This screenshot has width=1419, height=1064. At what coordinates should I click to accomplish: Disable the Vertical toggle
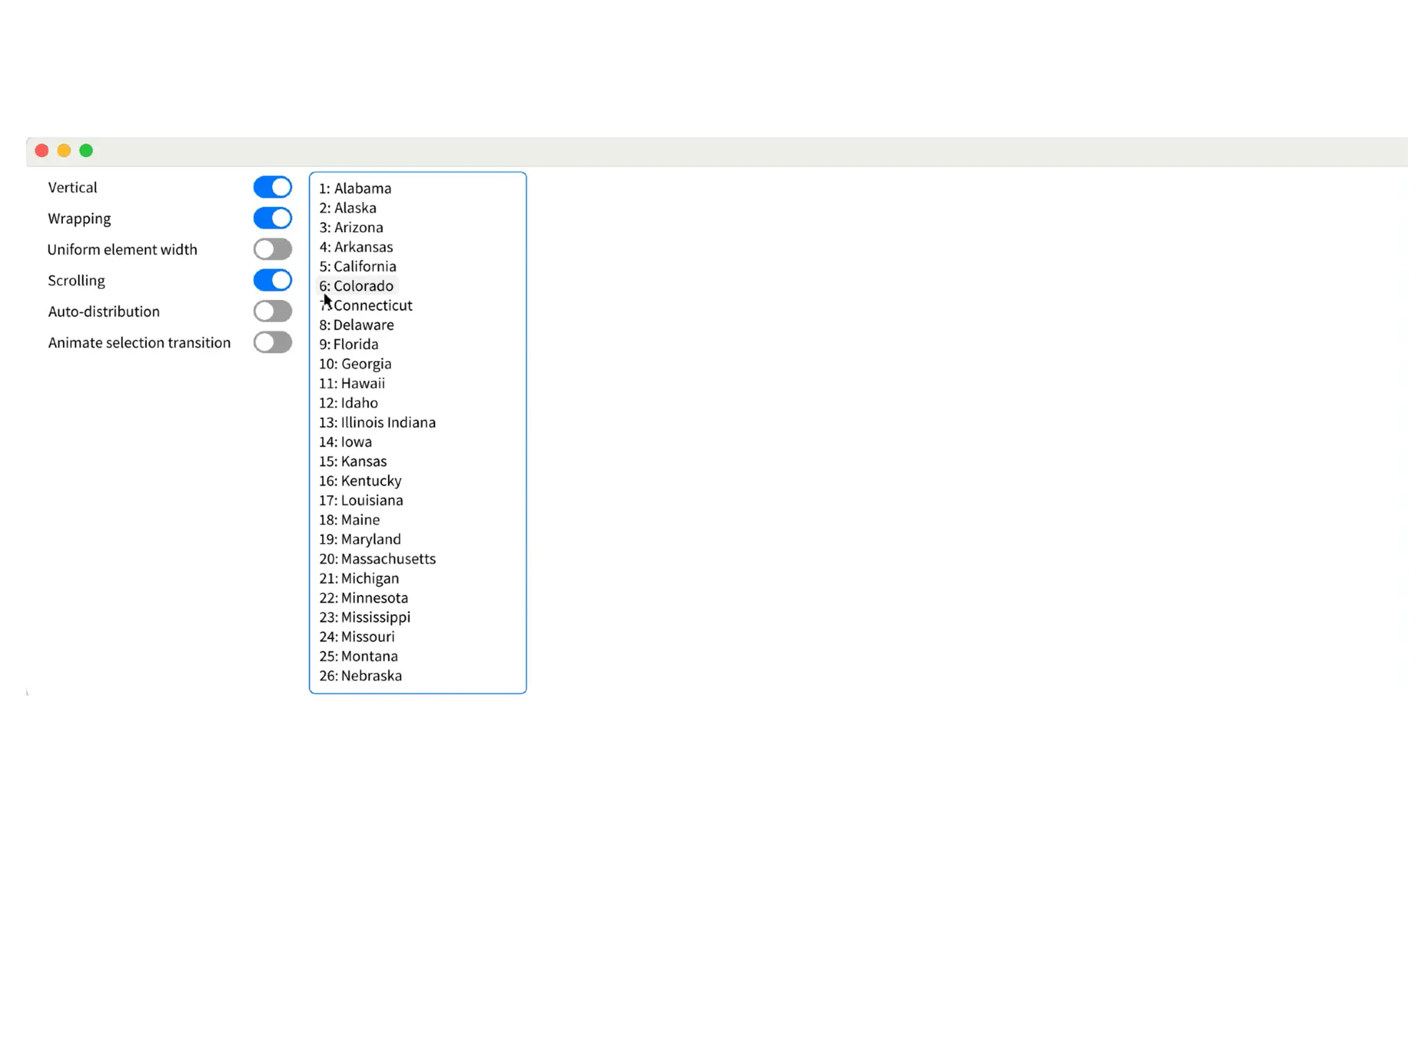pyautogui.click(x=272, y=187)
